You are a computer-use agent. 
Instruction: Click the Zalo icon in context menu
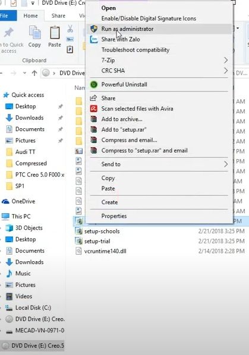(94, 39)
